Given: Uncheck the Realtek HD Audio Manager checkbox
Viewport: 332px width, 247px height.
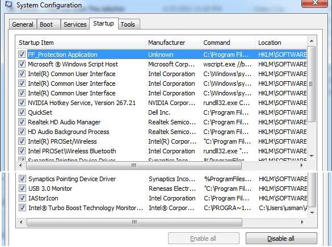Looking at the screenshot, I should pos(22,122).
